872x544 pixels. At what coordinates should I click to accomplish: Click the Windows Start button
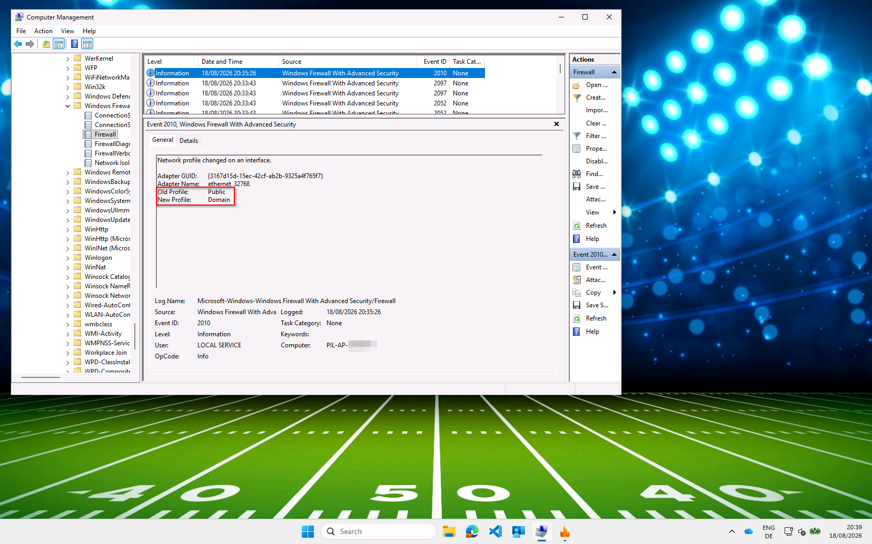(308, 531)
